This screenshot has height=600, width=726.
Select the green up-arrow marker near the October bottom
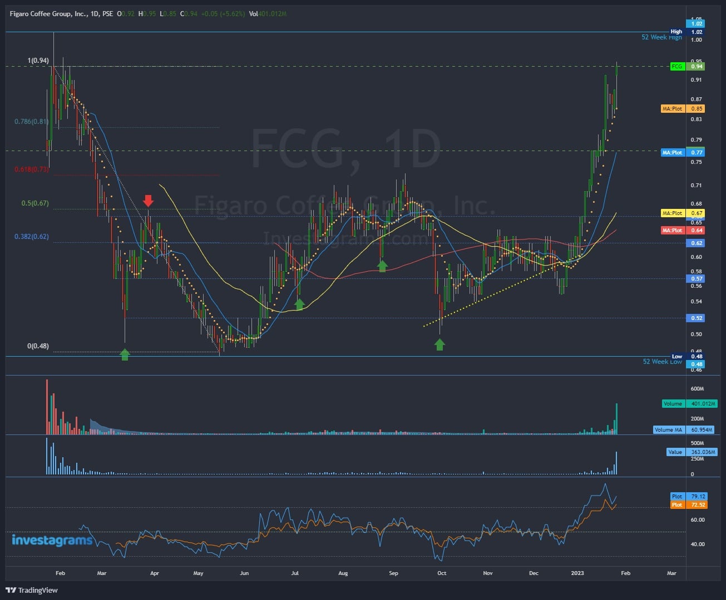439,344
